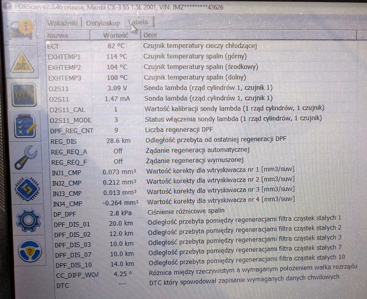Click the 4.25 ° value cell
This screenshot has height=299, width=367.
pos(123,274)
